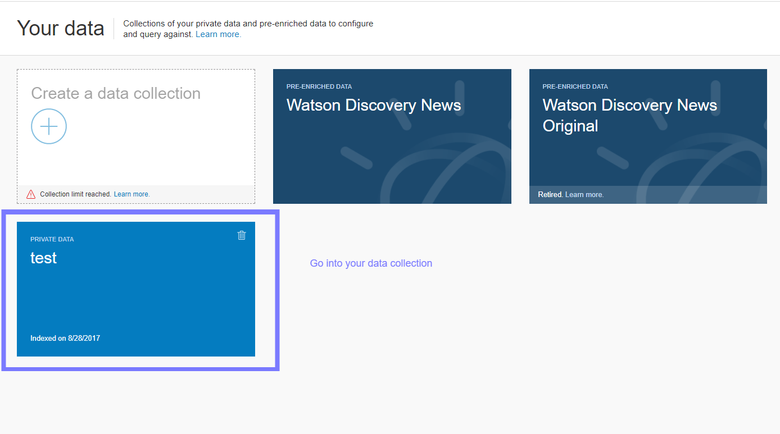Open the Learn more link next to Retired

coord(584,195)
